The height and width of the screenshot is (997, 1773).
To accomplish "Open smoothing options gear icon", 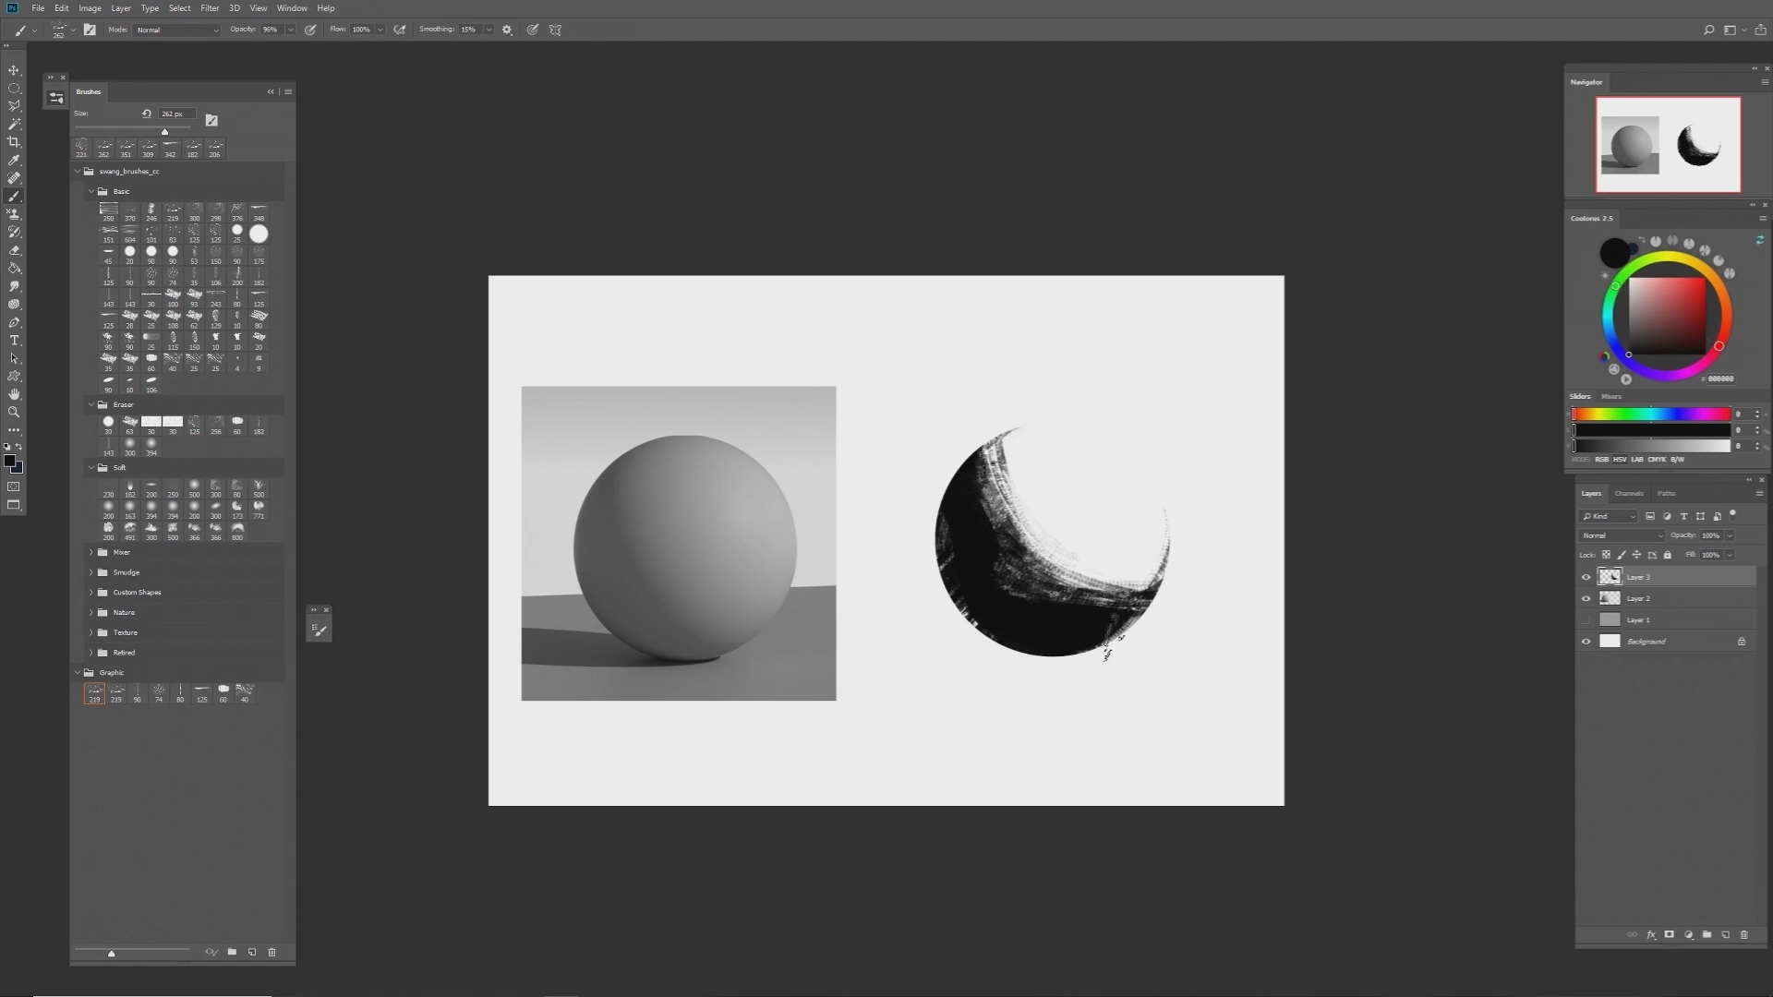I will 507,30.
